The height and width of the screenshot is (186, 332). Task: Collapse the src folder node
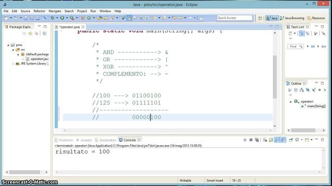click(13, 50)
